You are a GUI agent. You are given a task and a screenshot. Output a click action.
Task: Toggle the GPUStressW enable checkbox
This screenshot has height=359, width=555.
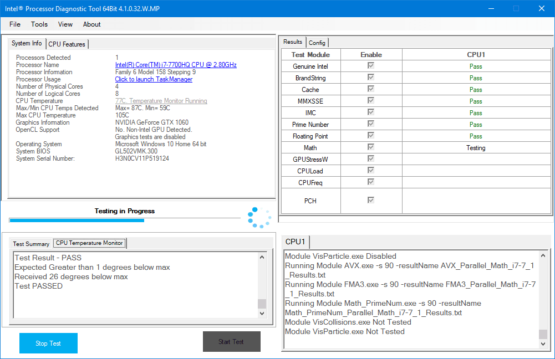(371, 159)
